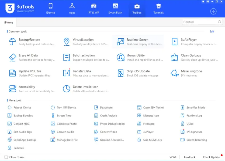
Task: Open the Backup/Restore umbrella icon
Action: tap(12, 42)
